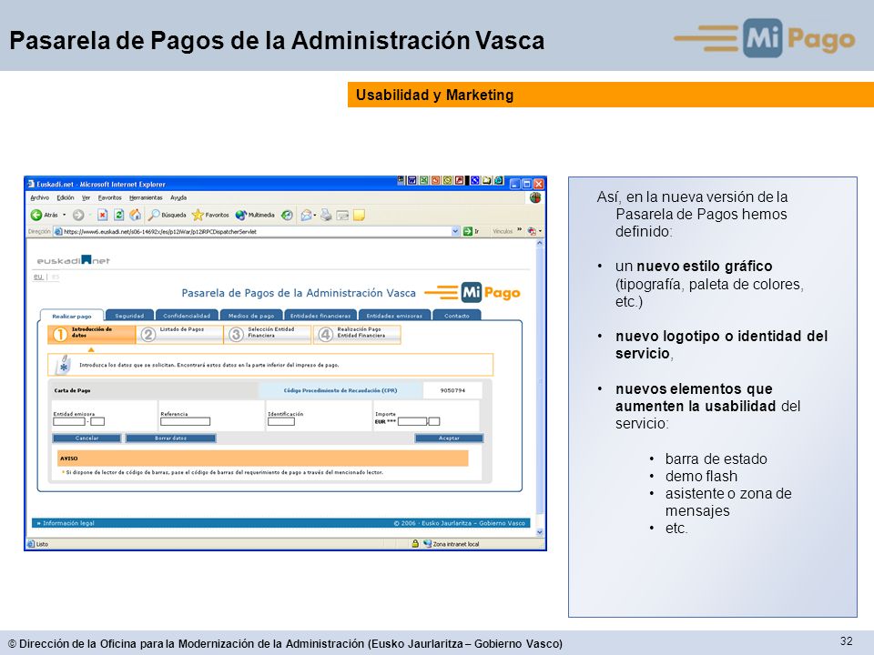Click step 4 Realización Pago Entidad Financiera
The image size is (874, 655).
coord(357,334)
